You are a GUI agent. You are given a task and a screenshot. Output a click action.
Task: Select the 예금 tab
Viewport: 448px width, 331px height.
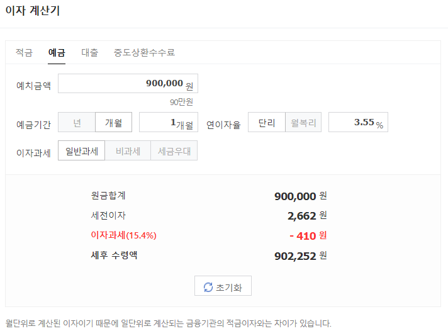(x=57, y=53)
